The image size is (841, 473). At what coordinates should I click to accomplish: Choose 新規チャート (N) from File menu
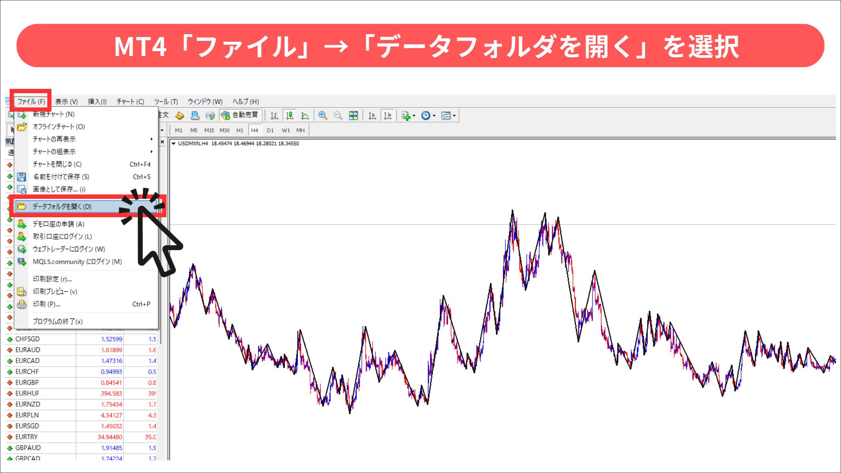tap(86, 114)
